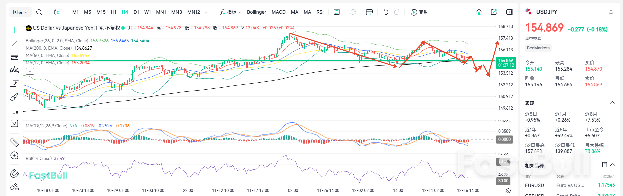
Task: Expand more timeframes dropdown after MN12
Action: click(x=206, y=12)
